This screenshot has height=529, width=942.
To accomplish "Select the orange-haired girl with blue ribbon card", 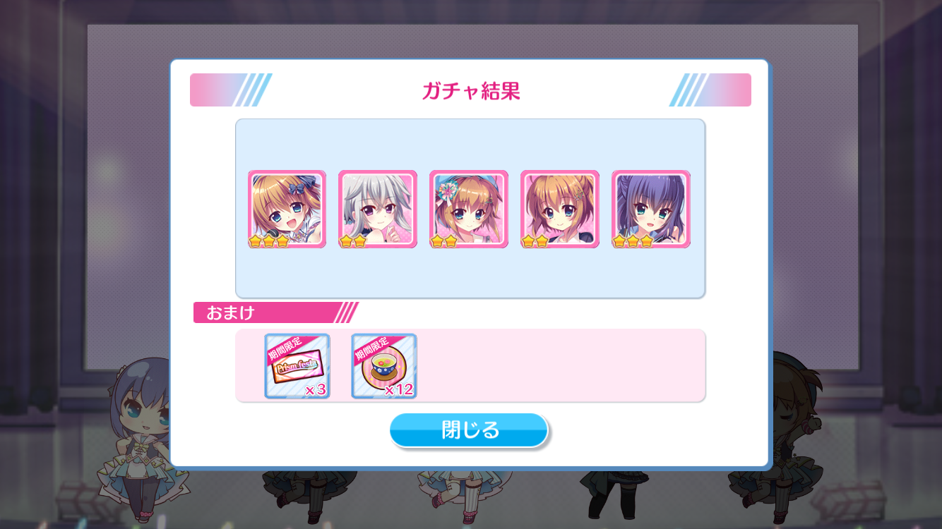I will 287,209.
